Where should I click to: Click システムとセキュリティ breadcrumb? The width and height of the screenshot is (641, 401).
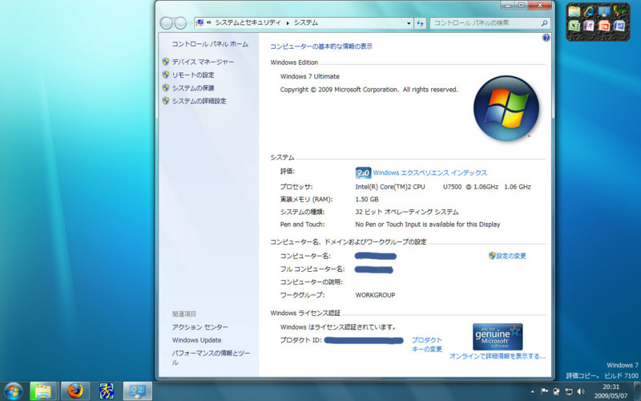coord(248,23)
